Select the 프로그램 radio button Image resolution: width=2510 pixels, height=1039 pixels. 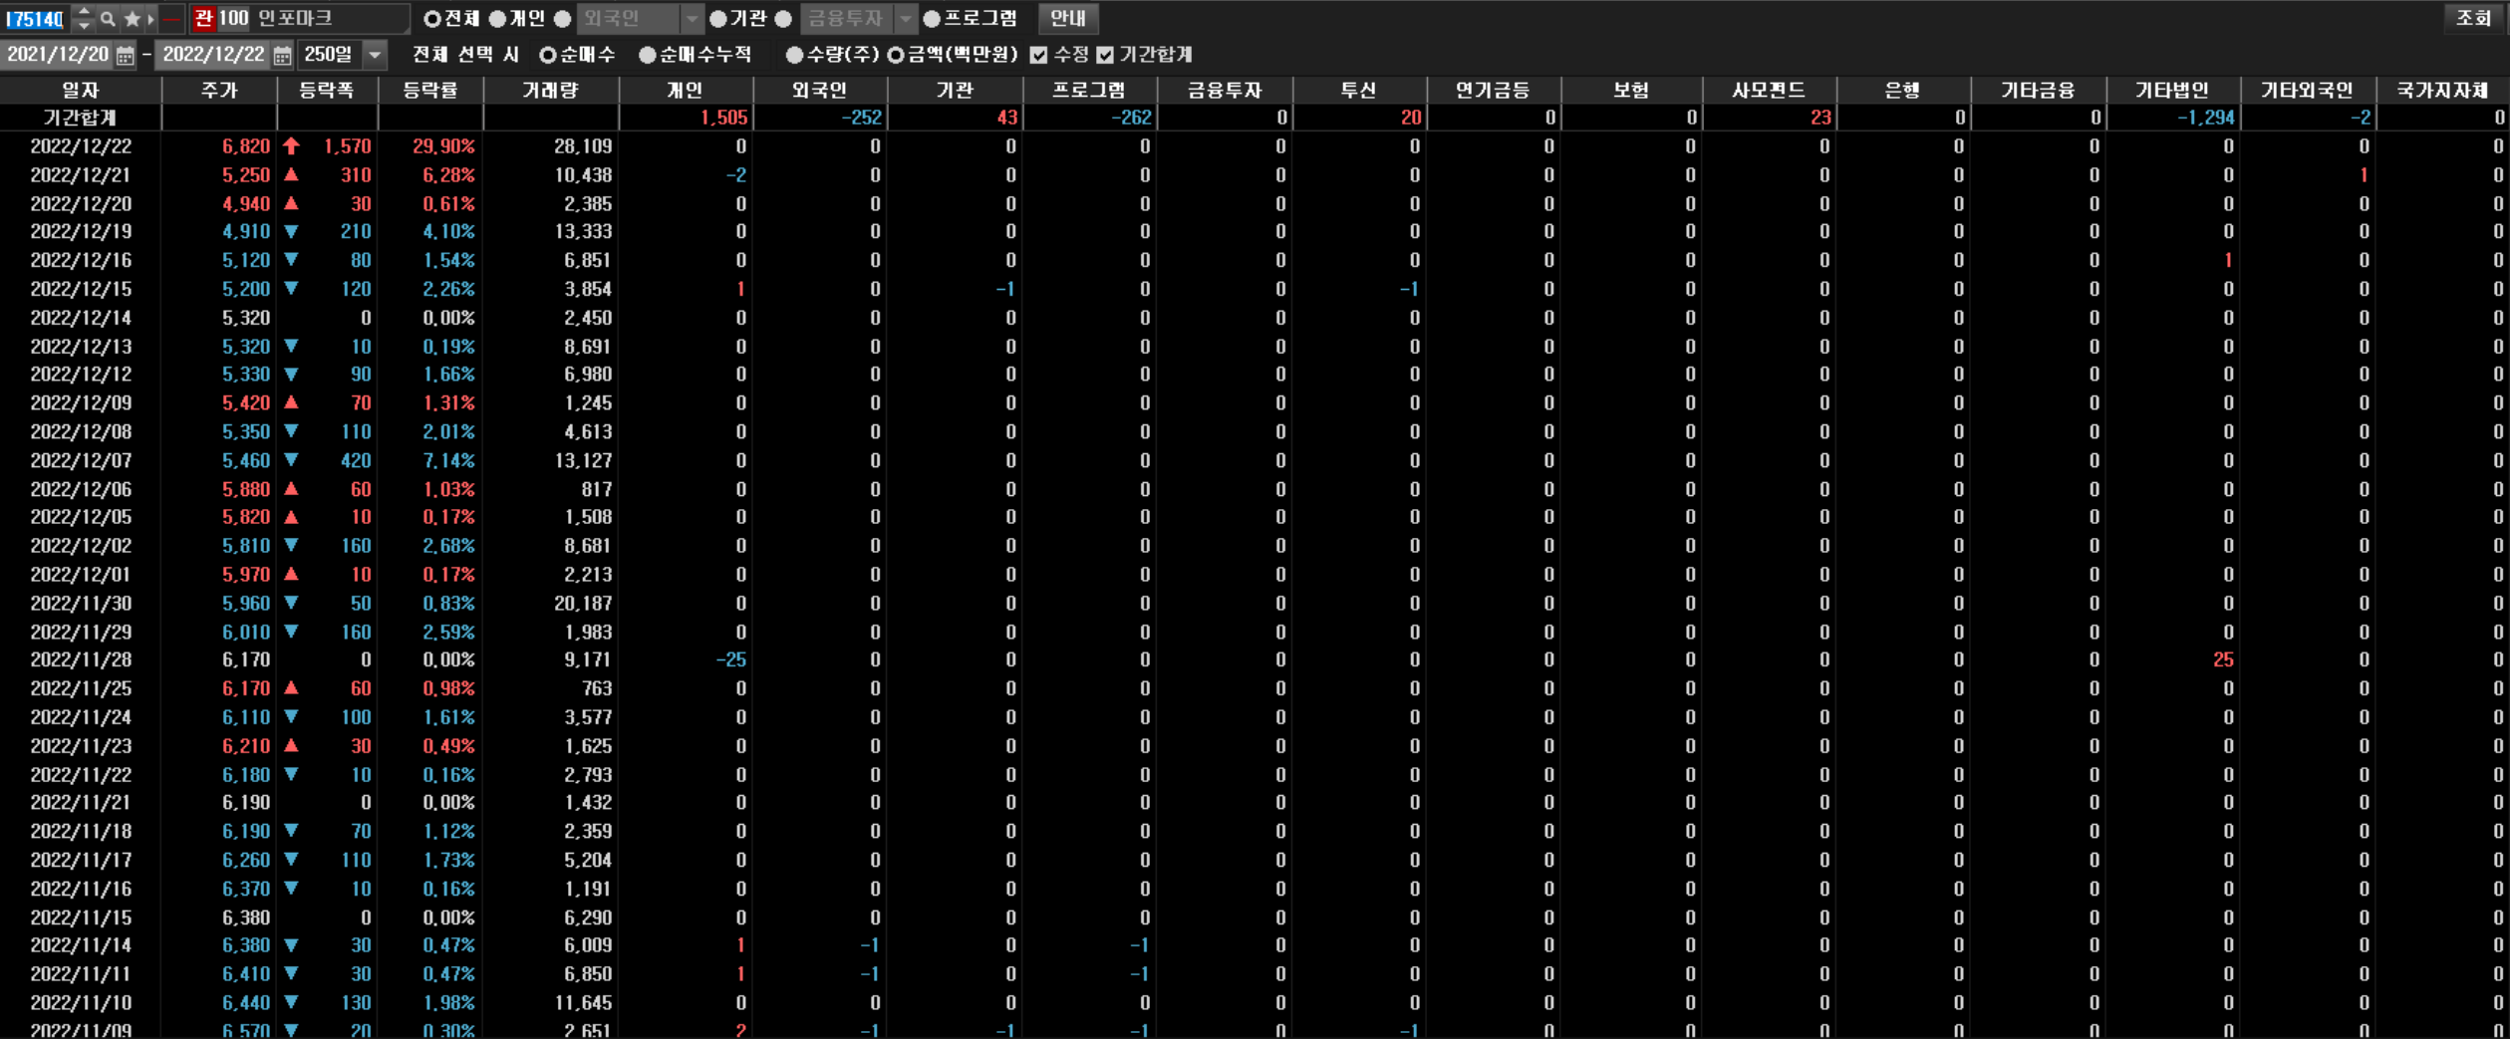click(x=932, y=18)
